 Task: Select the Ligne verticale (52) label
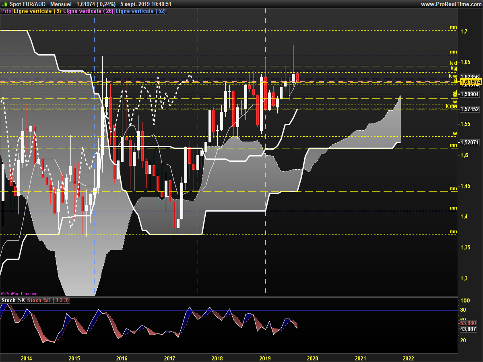pos(140,11)
